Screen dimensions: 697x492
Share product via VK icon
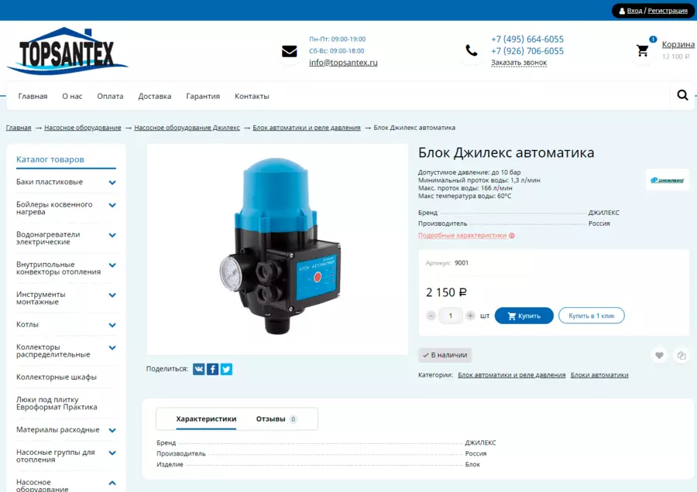199,369
